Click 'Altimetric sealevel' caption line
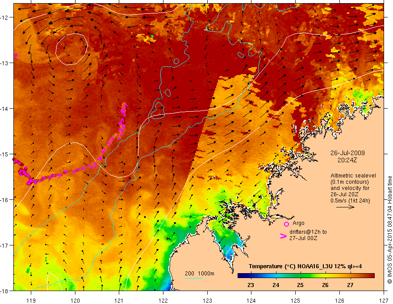This screenshot has width=393, height=304. point(353,176)
